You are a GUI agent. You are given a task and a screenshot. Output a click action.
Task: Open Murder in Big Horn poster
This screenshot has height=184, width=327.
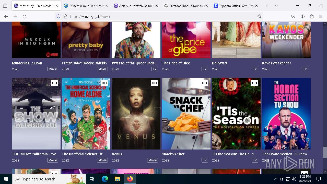[x=36, y=40]
